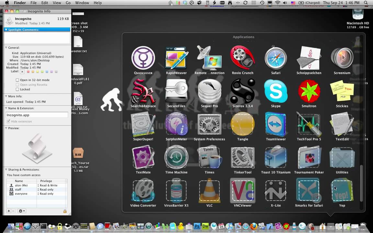Image resolution: width=373 pixels, height=233 pixels.
Task: Open TinkerTool
Action: [x=243, y=157]
